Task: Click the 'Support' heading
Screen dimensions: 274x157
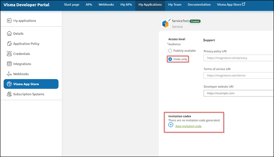Action: click(209, 40)
